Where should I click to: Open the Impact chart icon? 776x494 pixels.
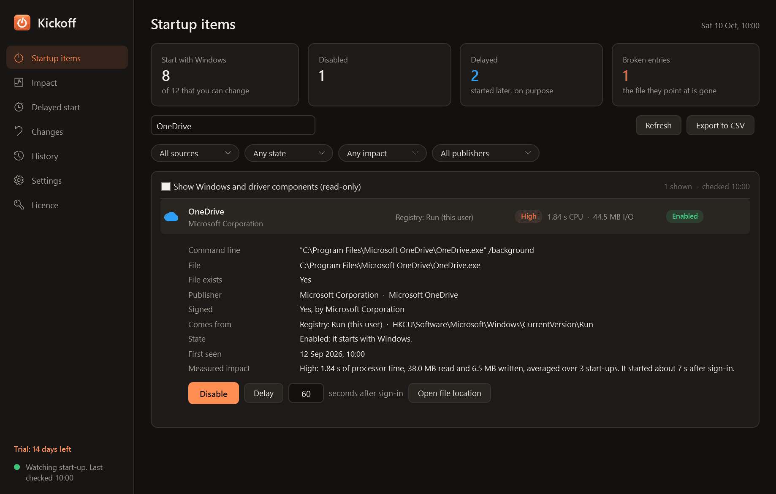(19, 82)
